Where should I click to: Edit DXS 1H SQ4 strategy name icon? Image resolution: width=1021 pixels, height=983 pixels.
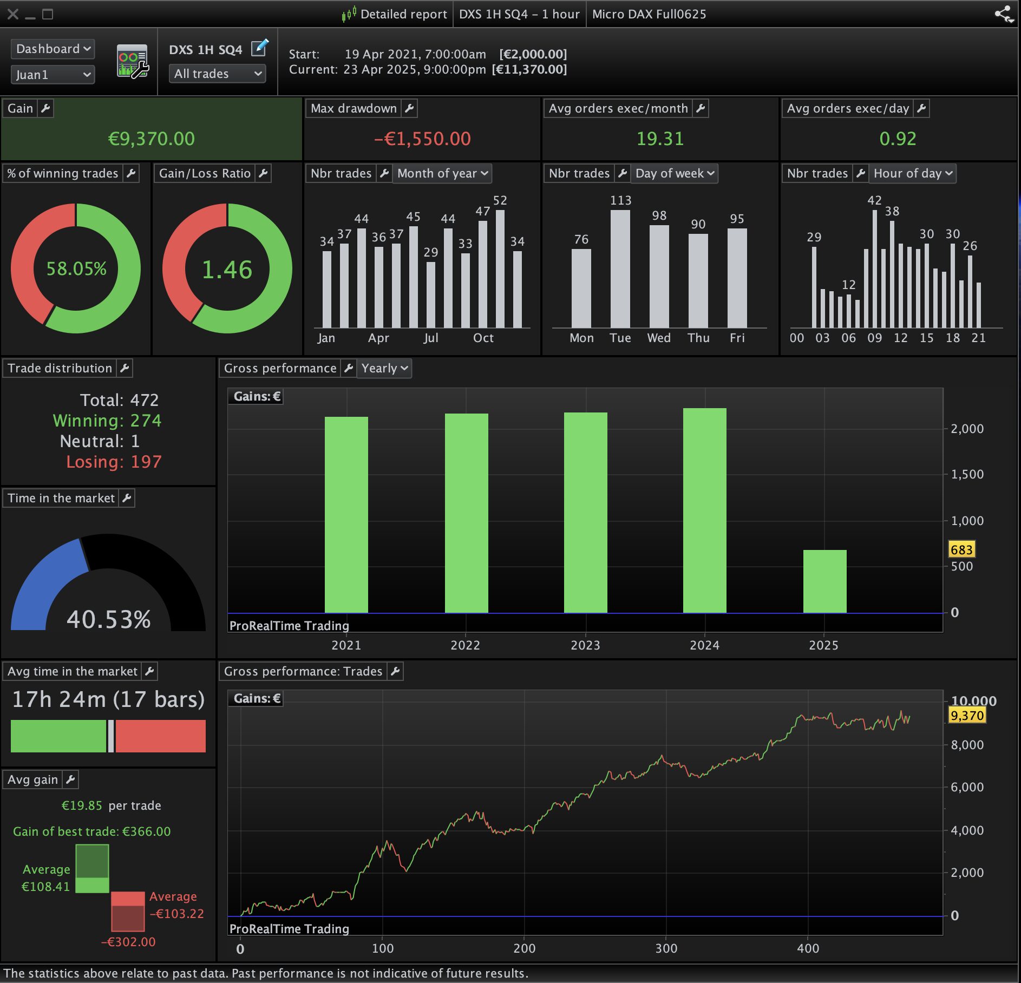click(259, 48)
